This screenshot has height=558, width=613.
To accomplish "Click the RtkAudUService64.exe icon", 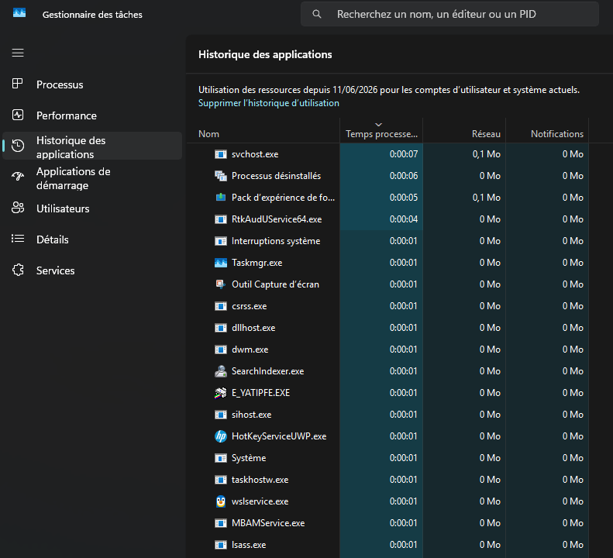I will click(221, 219).
